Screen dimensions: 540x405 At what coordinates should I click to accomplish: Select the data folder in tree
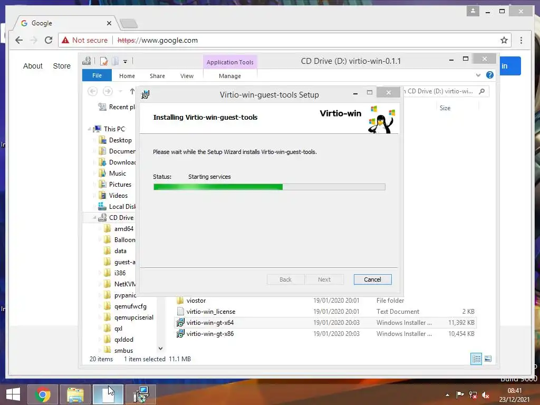click(120, 250)
